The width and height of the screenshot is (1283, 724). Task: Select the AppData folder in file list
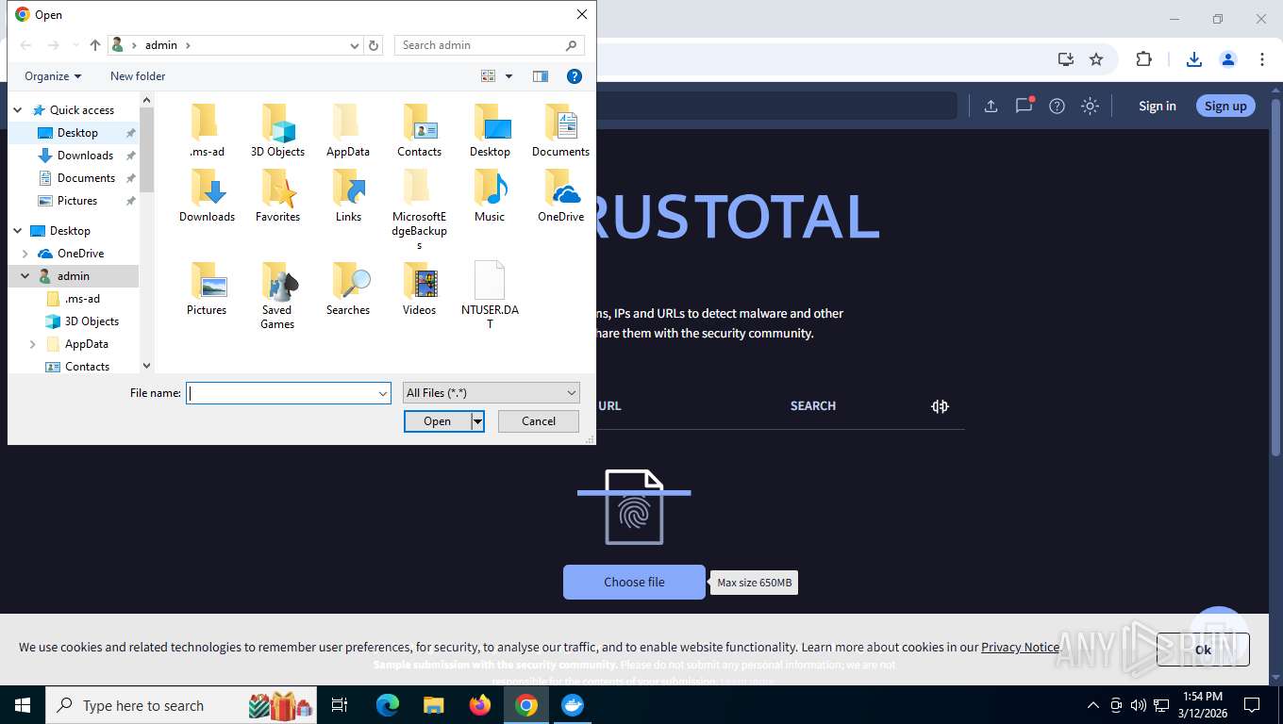[348, 131]
